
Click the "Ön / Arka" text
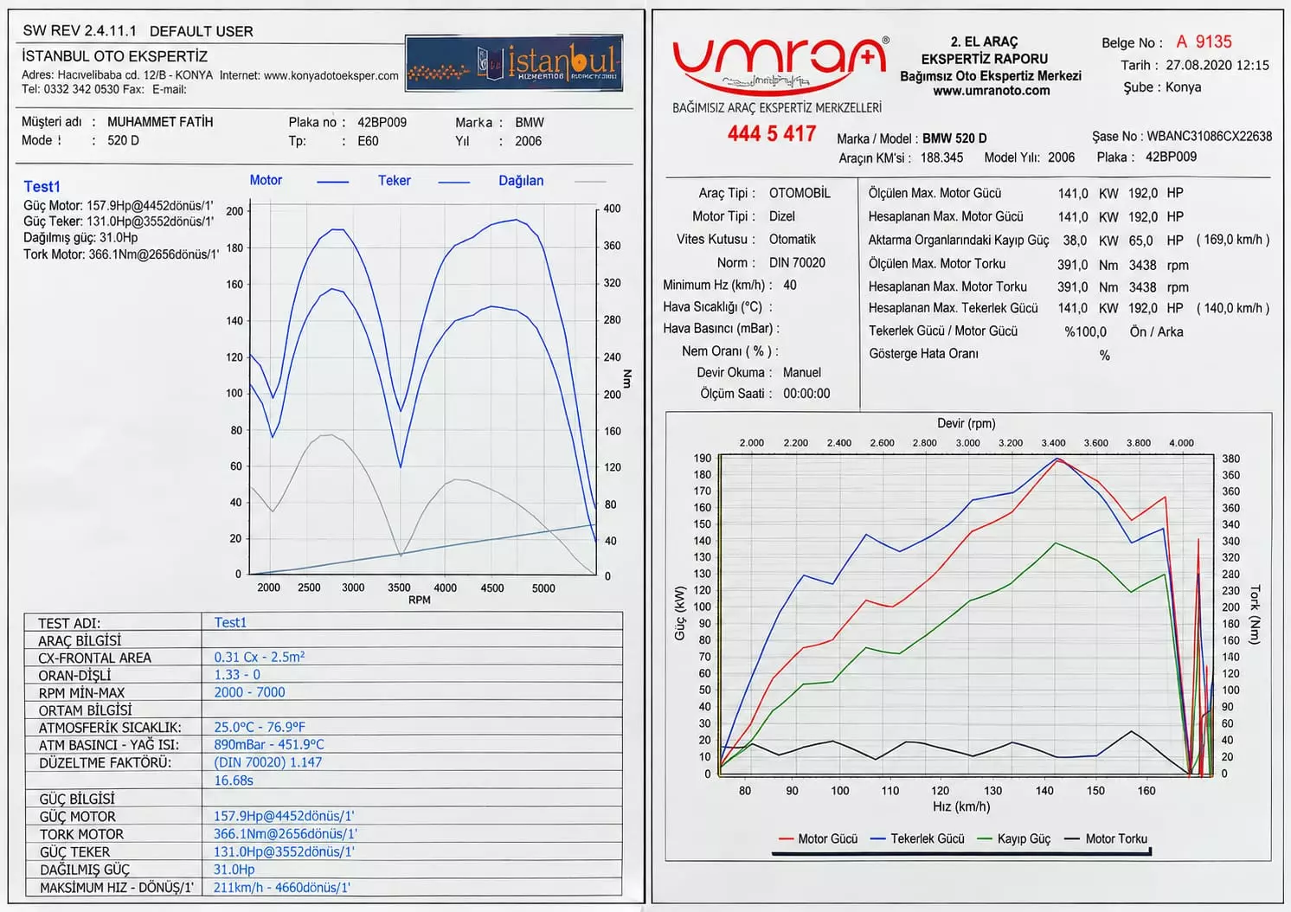(x=1156, y=331)
